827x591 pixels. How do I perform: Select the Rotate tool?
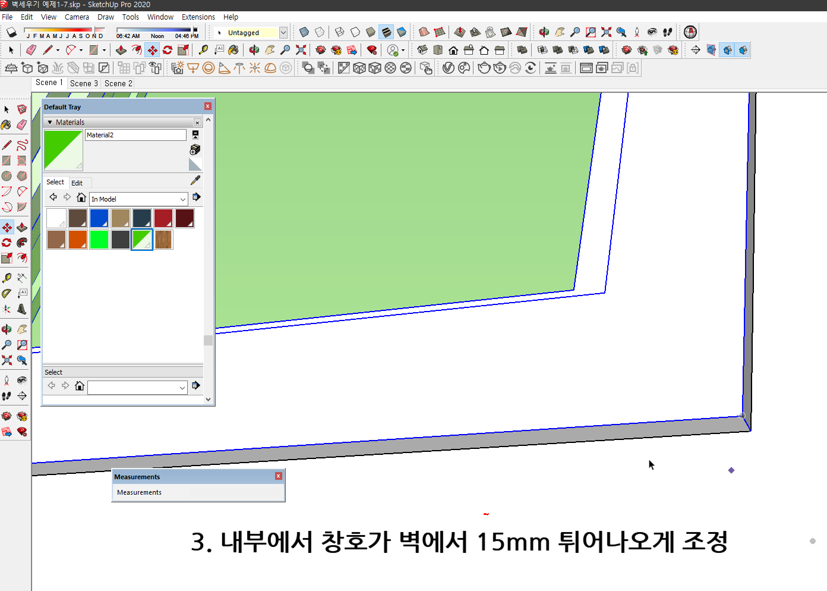pyautogui.click(x=7, y=242)
